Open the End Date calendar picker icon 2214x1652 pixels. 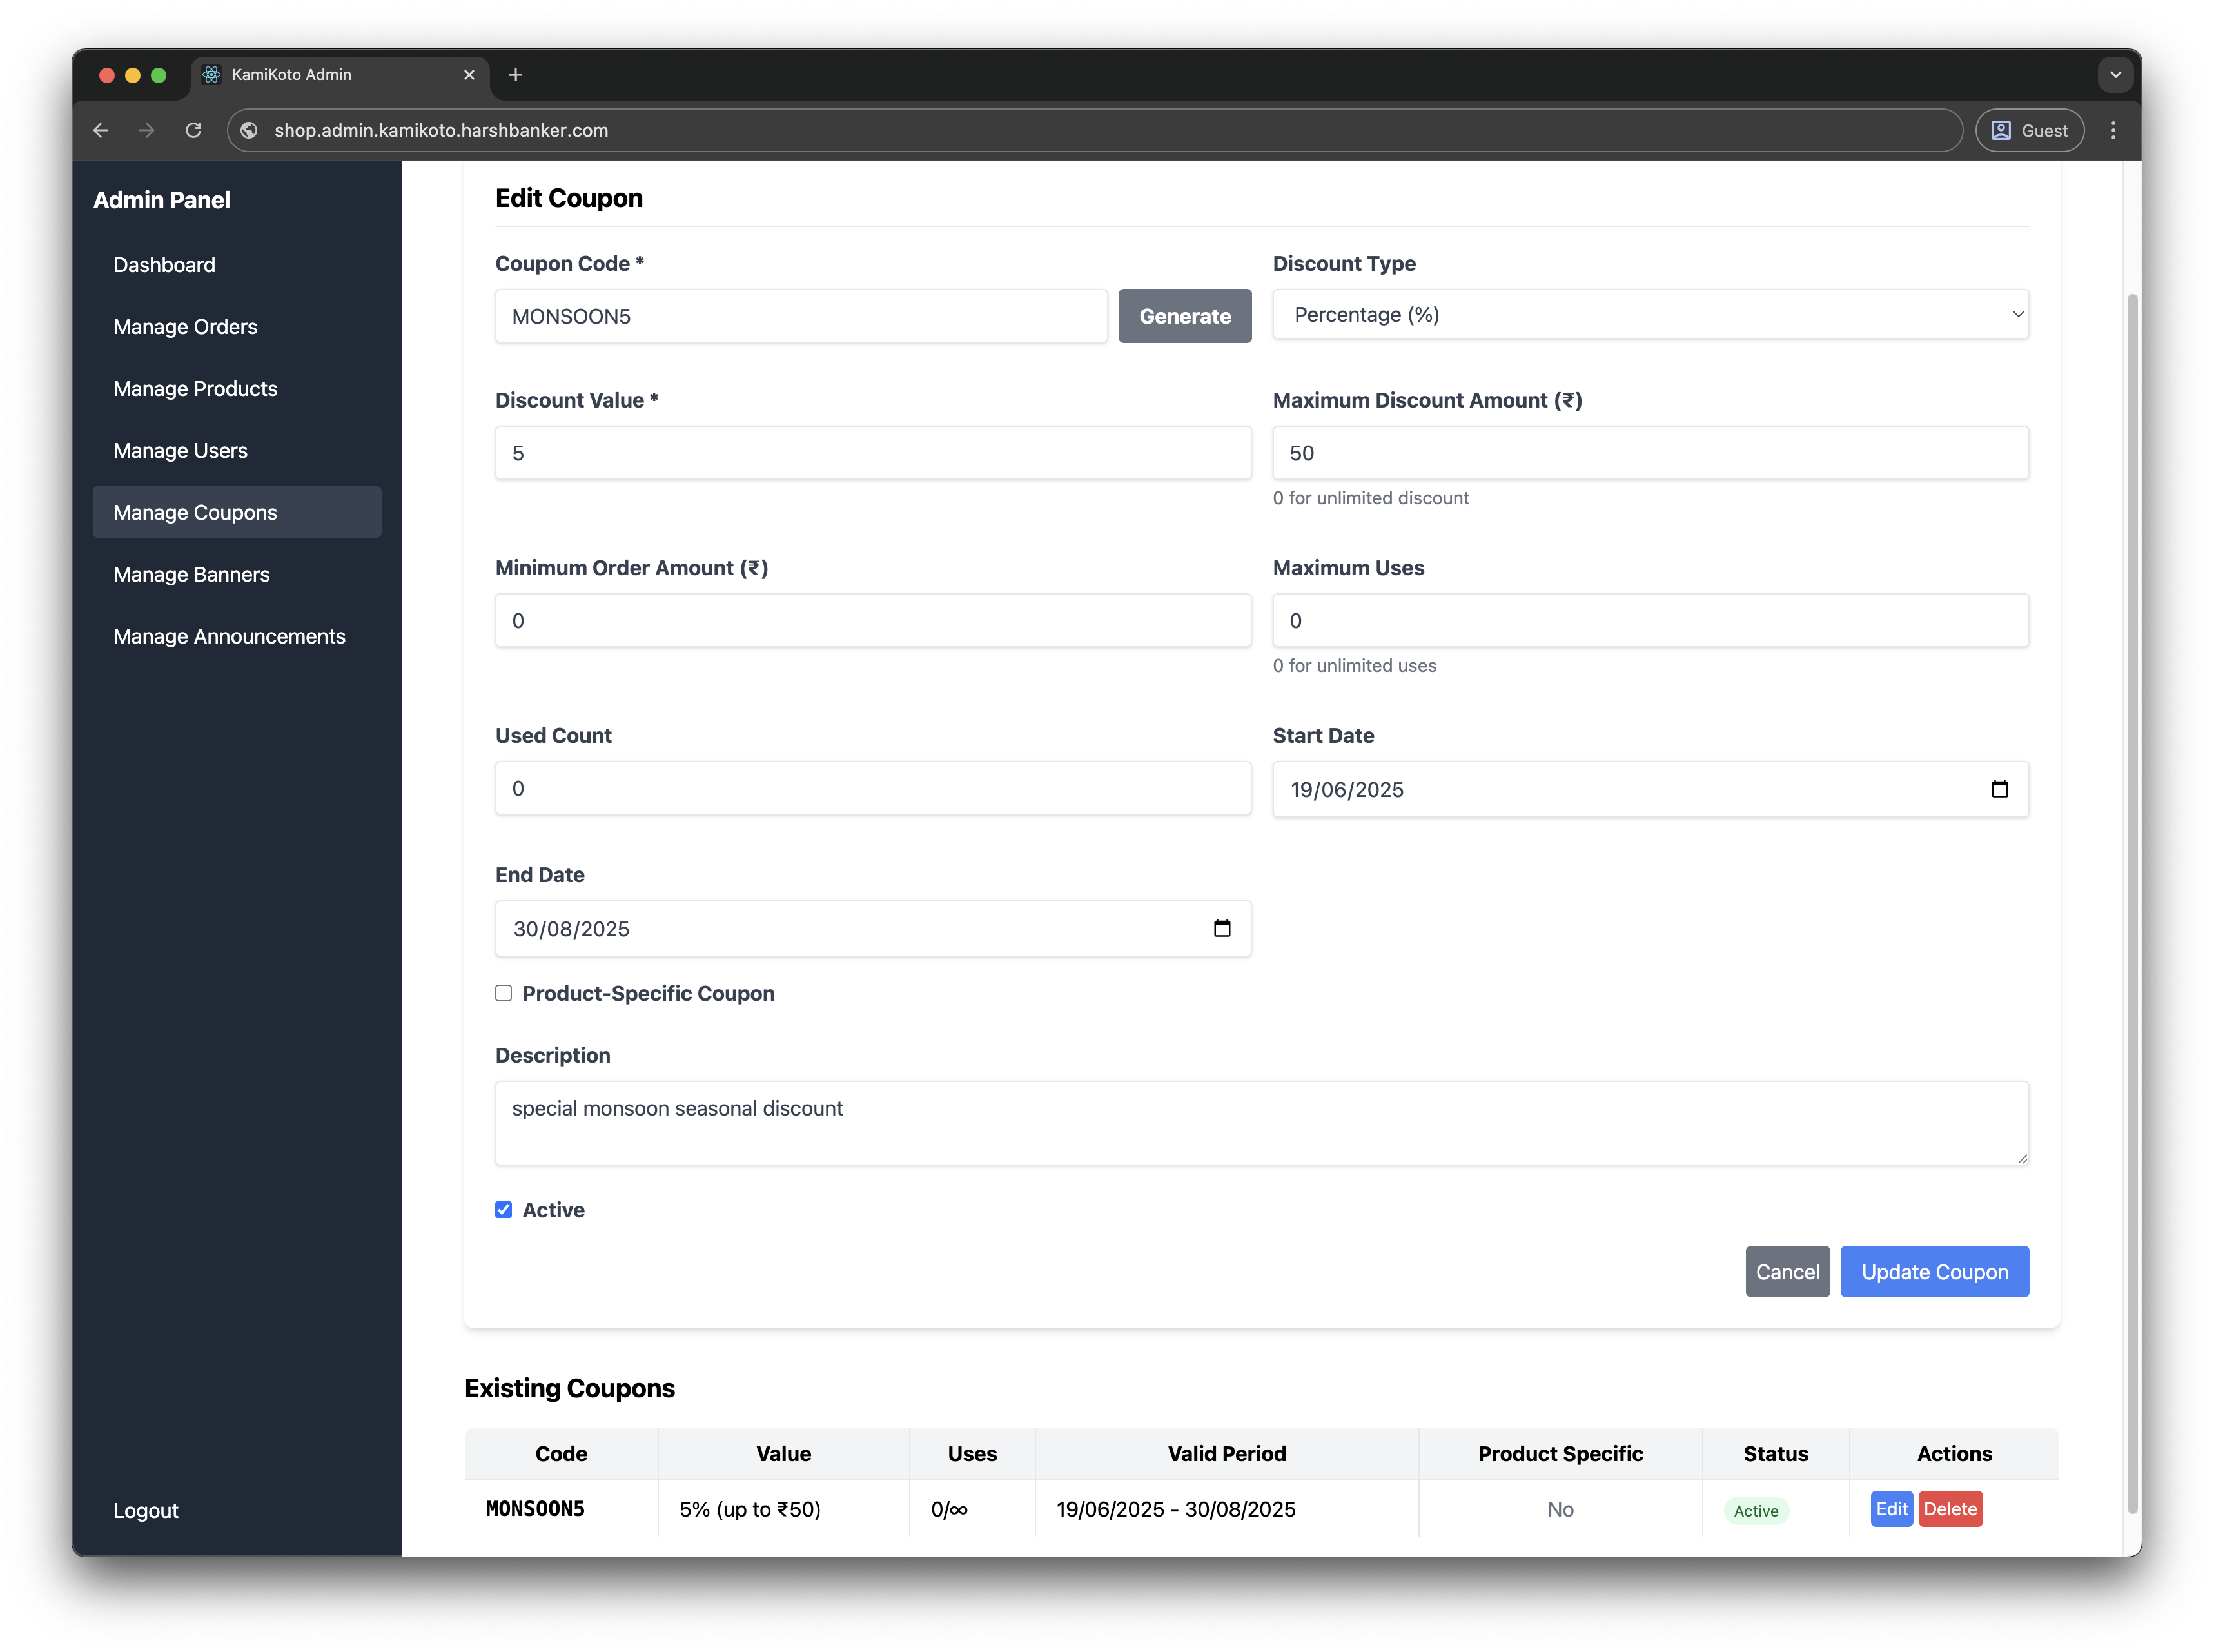pos(1221,928)
